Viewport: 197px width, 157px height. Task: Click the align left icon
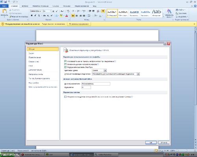73,16
